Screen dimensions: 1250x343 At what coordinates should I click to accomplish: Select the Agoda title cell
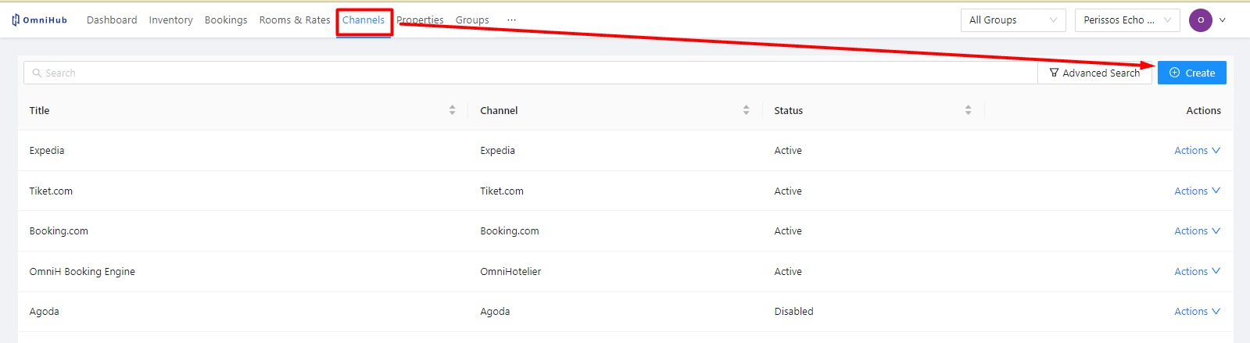[45, 312]
